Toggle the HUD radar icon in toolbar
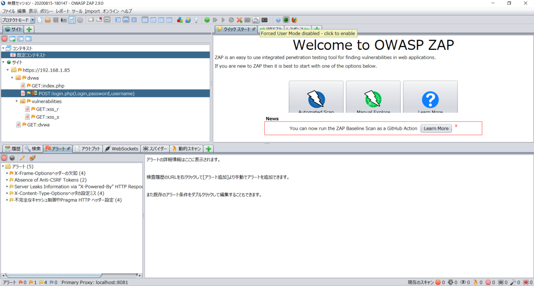Screen dimensions: 534x286 click(x=286, y=20)
